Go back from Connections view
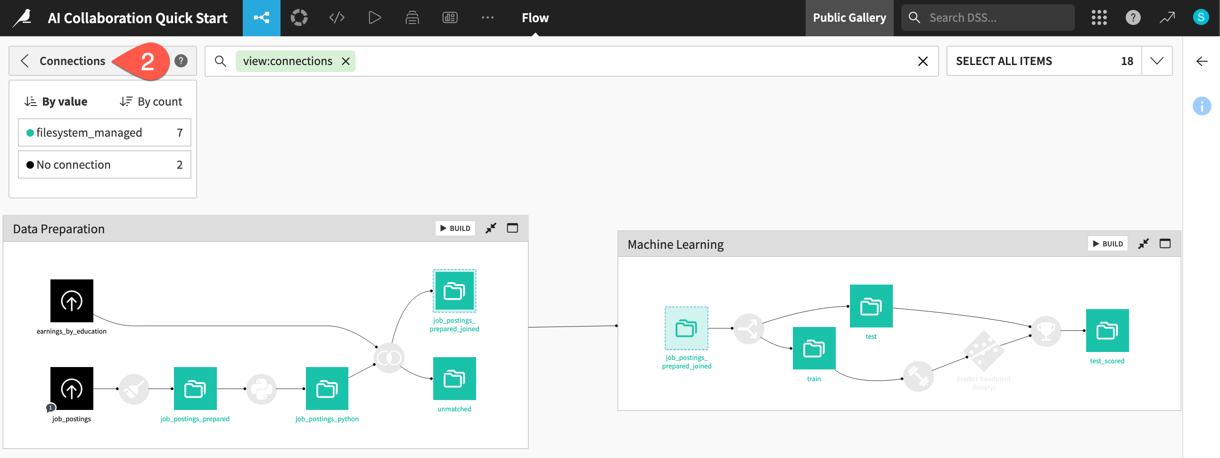 [25, 61]
